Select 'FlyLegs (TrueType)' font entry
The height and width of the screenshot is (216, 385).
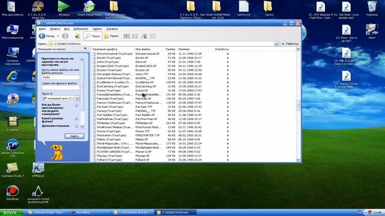pyautogui.click(x=109, y=156)
